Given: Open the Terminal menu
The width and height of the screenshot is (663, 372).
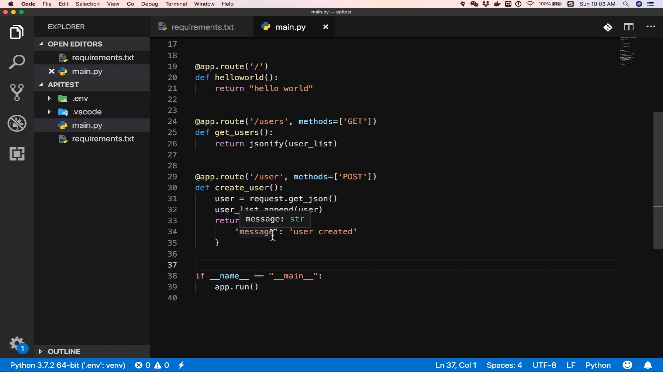Looking at the screenshot, I should (176, 4).
